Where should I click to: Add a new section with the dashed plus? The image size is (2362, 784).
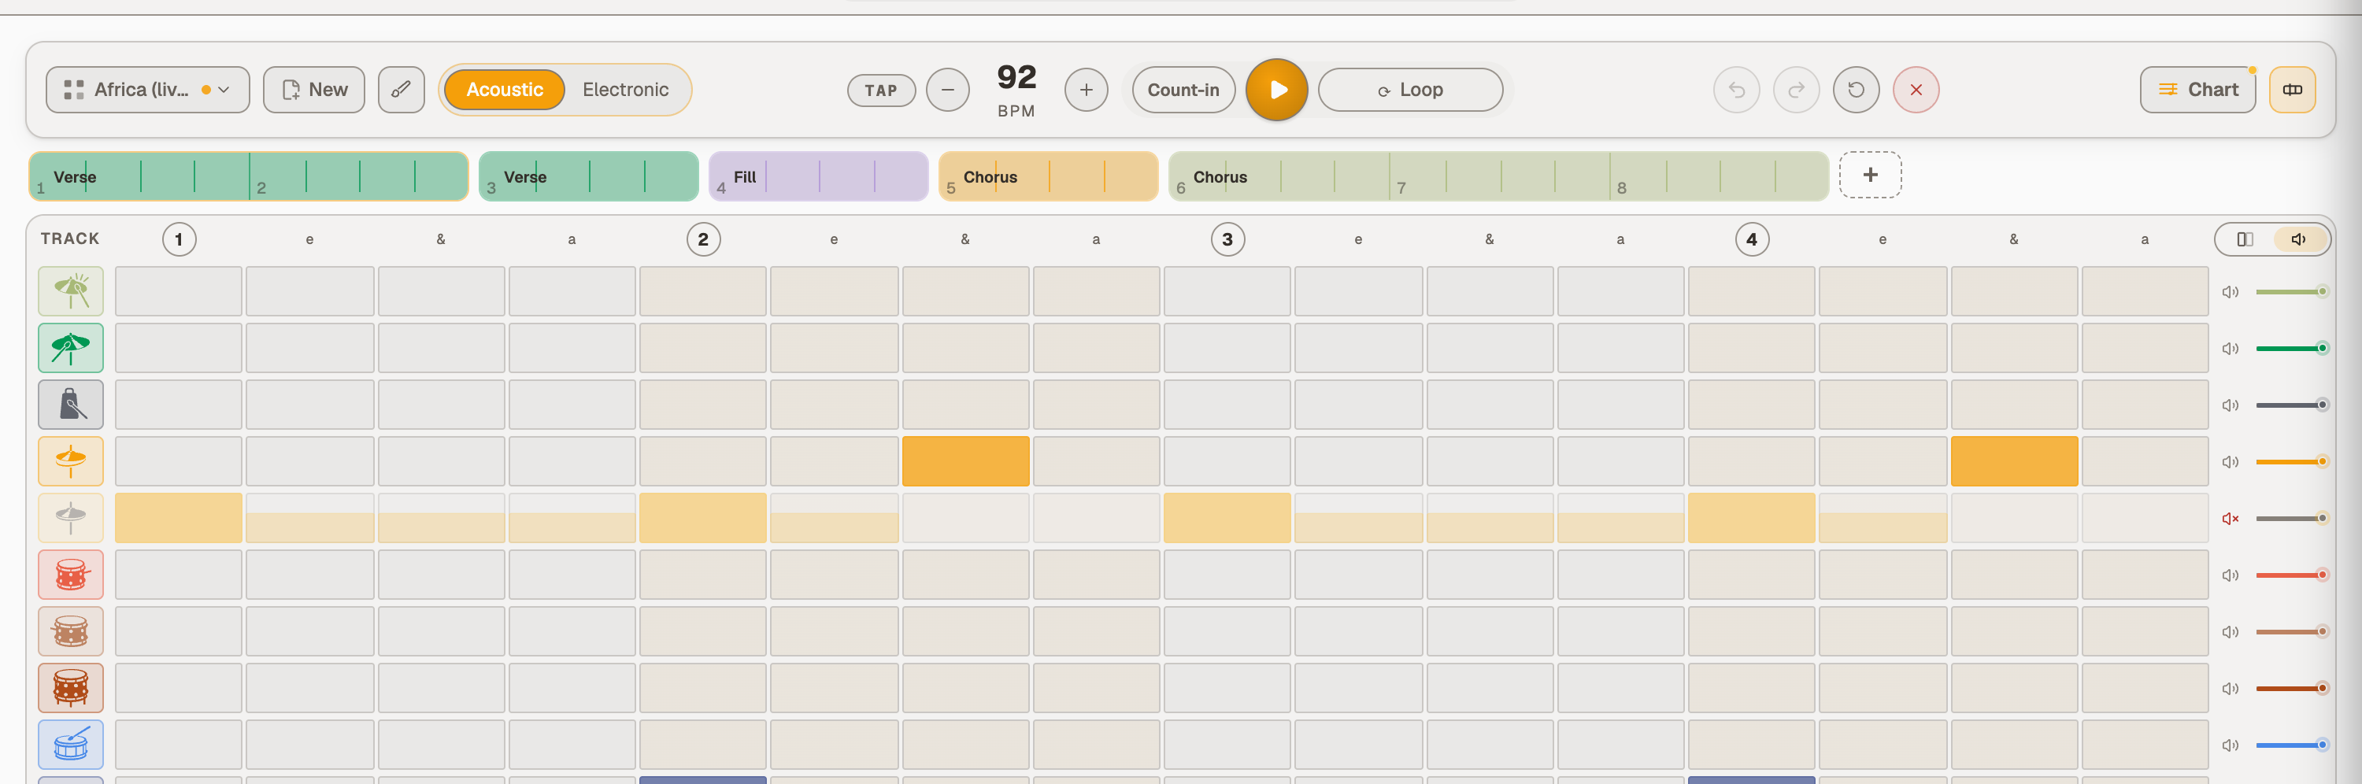pyautogui.click(x=1871, y=175)
